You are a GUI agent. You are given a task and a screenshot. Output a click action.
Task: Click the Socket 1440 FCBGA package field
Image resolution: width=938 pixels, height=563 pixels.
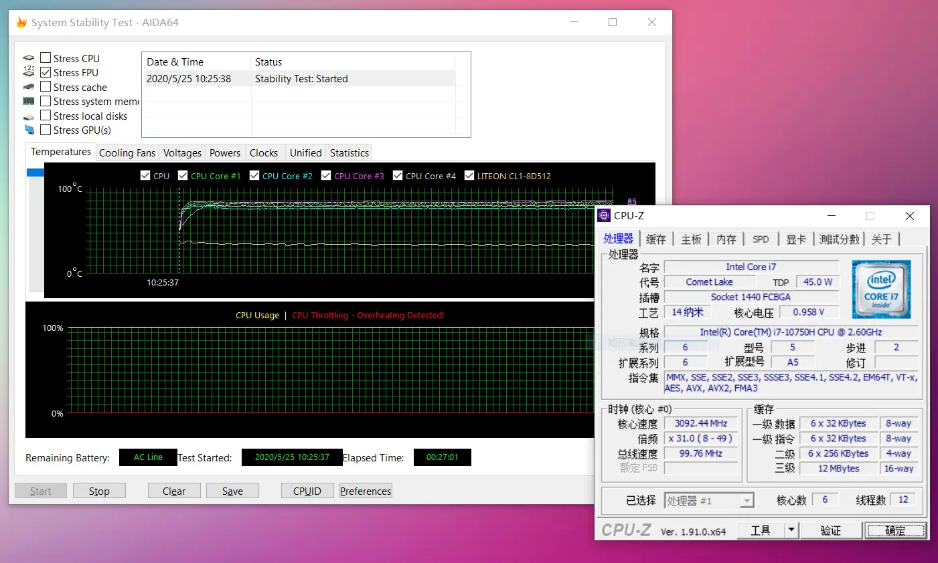751,297
